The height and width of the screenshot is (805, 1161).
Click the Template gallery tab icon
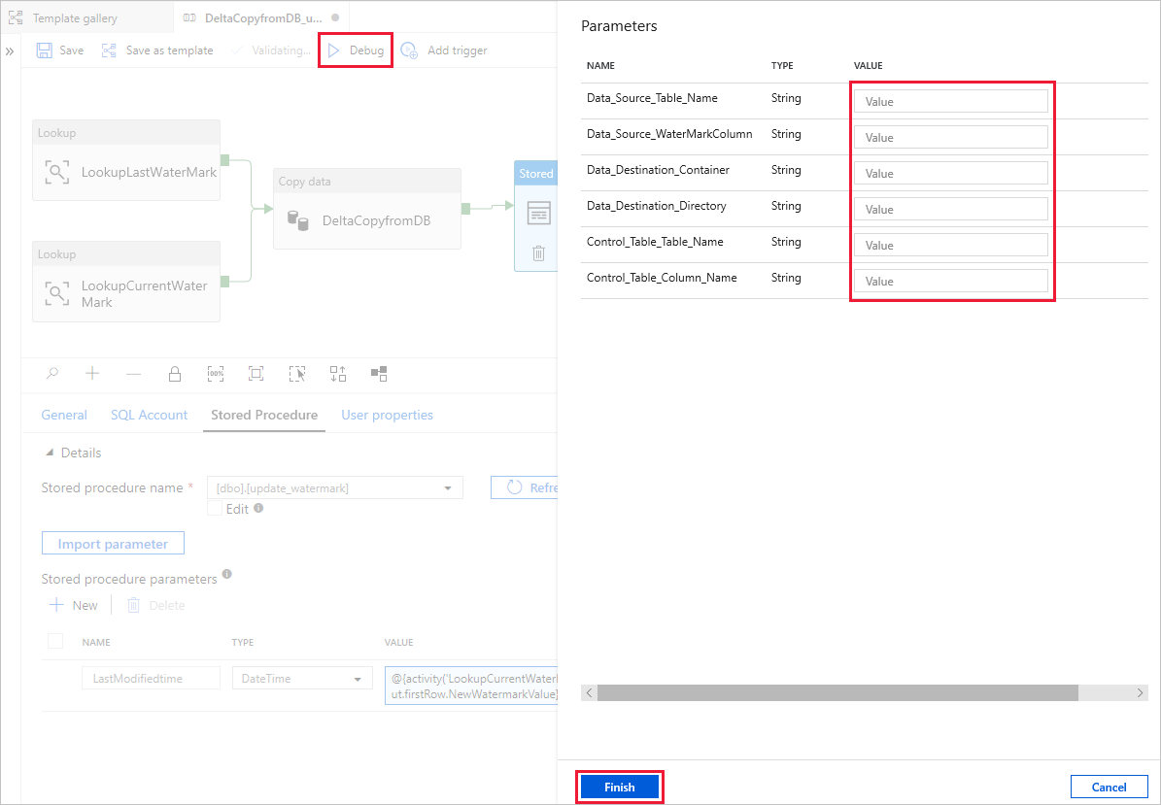click(16, 17)
